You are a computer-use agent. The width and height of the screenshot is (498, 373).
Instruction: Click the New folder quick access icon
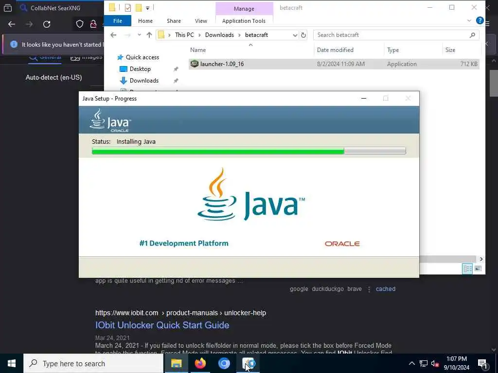click(139, 8)
